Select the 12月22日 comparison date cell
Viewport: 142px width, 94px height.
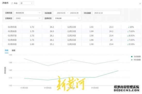point(72,27)
